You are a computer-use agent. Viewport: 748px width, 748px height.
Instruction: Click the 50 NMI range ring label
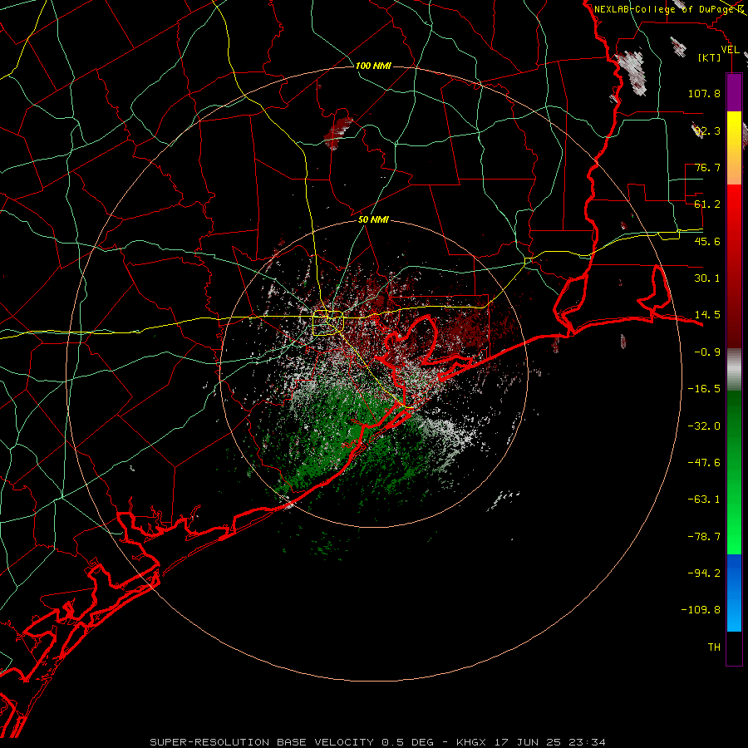click(x=373, y=220)
